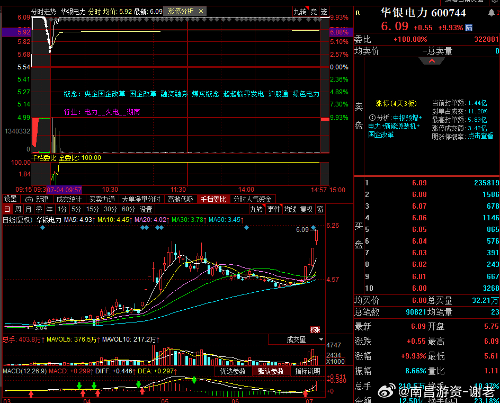Click the diamond event marker above price 6.09
500x403 pixels.
pyautogui.click(x=314, y=228)
